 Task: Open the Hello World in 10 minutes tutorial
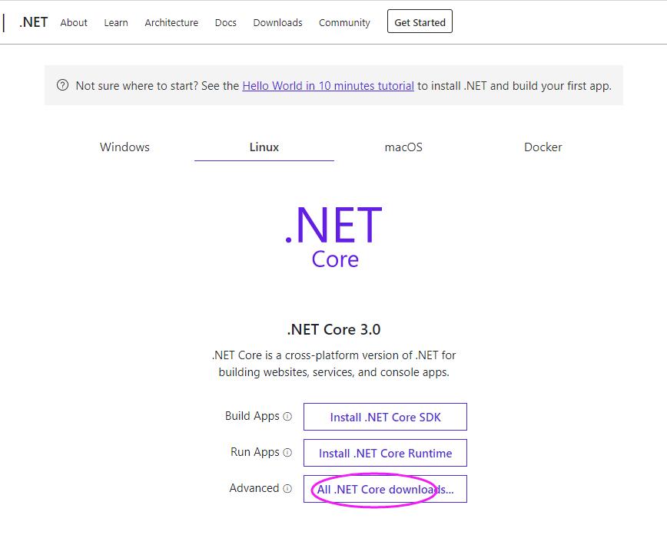pyautogui.click(x=327, y=85)
